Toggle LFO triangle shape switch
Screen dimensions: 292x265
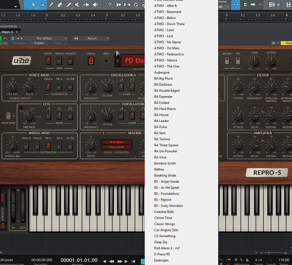tap(59, 116)
